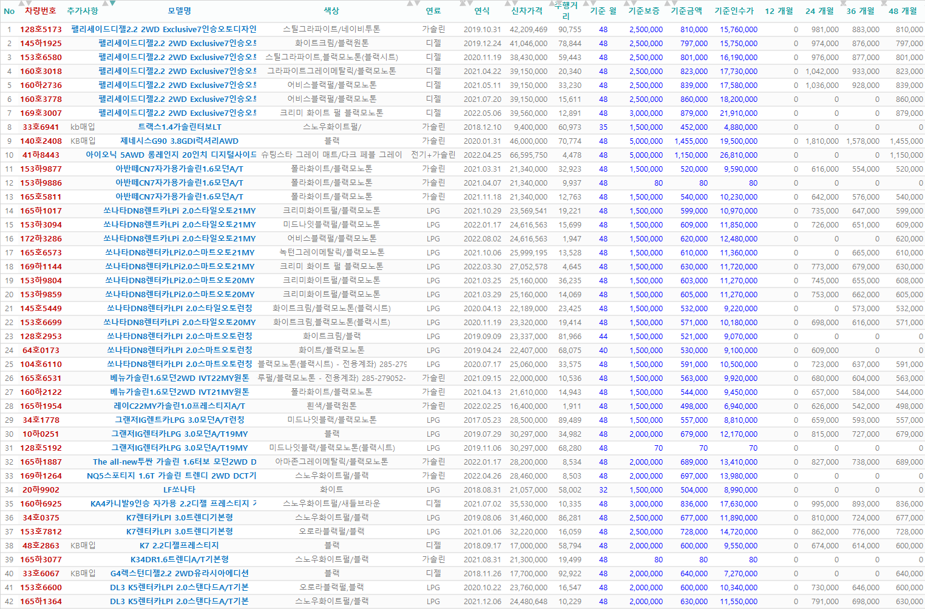
Task: Open vehicle number 140호2408
Action: click(x=41, y=141)
